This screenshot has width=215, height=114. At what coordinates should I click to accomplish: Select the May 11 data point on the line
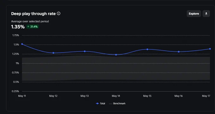(x=22, y=44)
